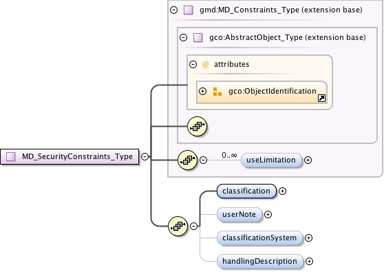Image resolution: width=384 pixels, height=272 pixels.
Task: Click the orange attribute group icon
Action: point(217,92)
